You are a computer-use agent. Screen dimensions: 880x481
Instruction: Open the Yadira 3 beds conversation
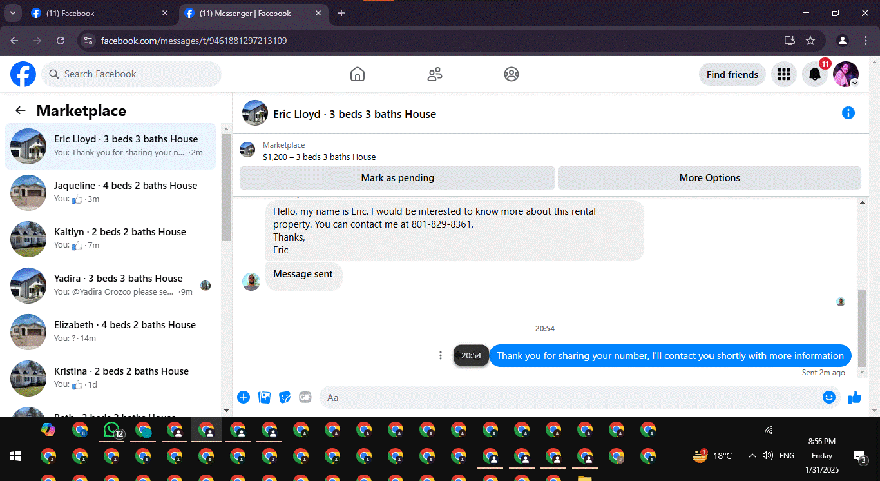point(111,286)
